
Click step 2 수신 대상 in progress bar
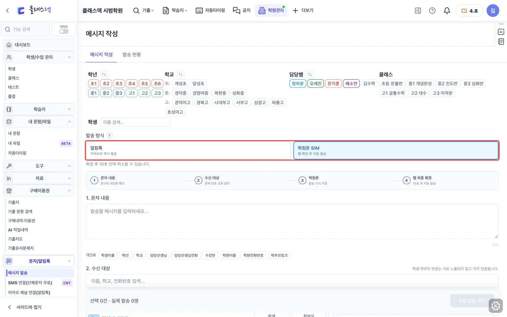212,180
